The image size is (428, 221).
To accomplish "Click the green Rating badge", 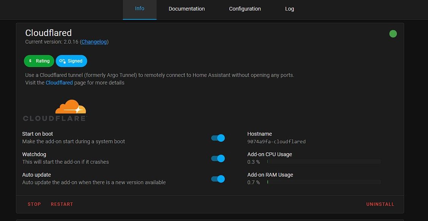I will (x=39, y=61).
